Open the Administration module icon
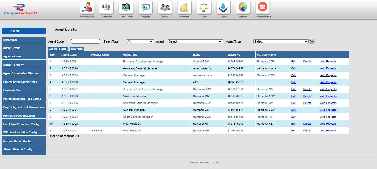 [x=87, y=7]
